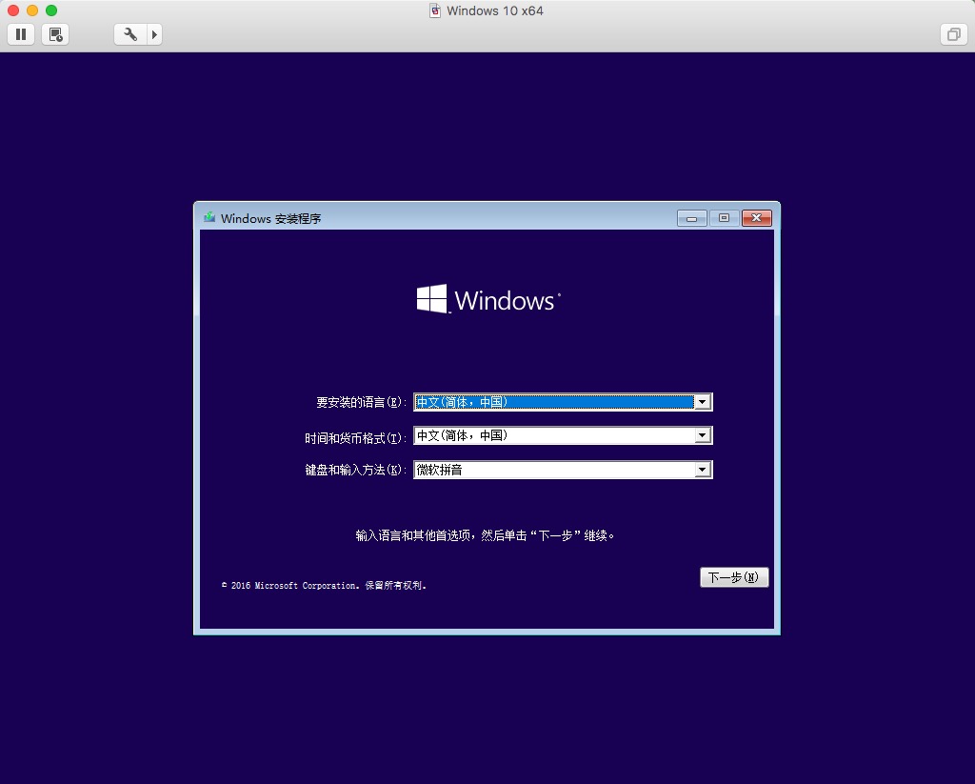Minimize the macOS VM window yellow button
975x784 pixels.
[x=32, y=10]
